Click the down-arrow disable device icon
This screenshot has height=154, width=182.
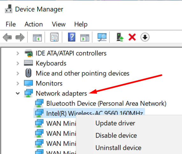point(145,37)
